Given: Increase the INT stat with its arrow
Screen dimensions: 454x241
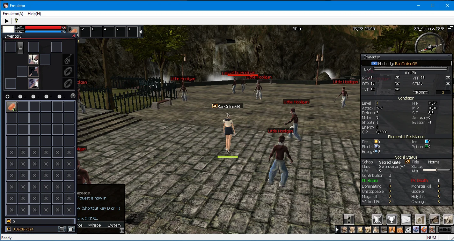Looking at the screenshot, I should pos(397,89).
